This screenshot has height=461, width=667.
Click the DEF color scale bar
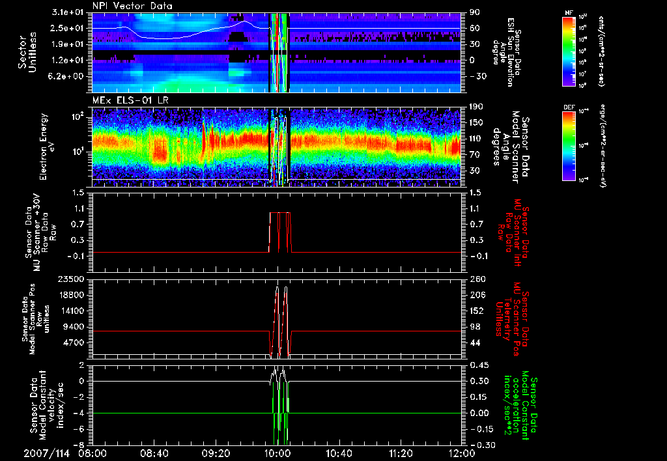tap(569, 145)
